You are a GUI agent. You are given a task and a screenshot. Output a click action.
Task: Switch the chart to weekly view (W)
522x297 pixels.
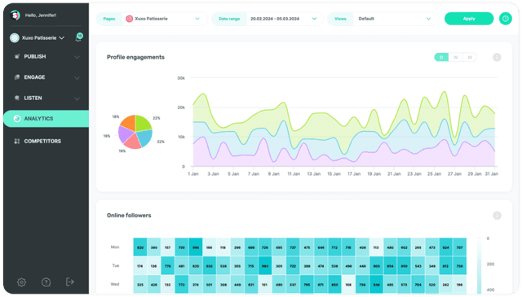click(x=455, y=57)
